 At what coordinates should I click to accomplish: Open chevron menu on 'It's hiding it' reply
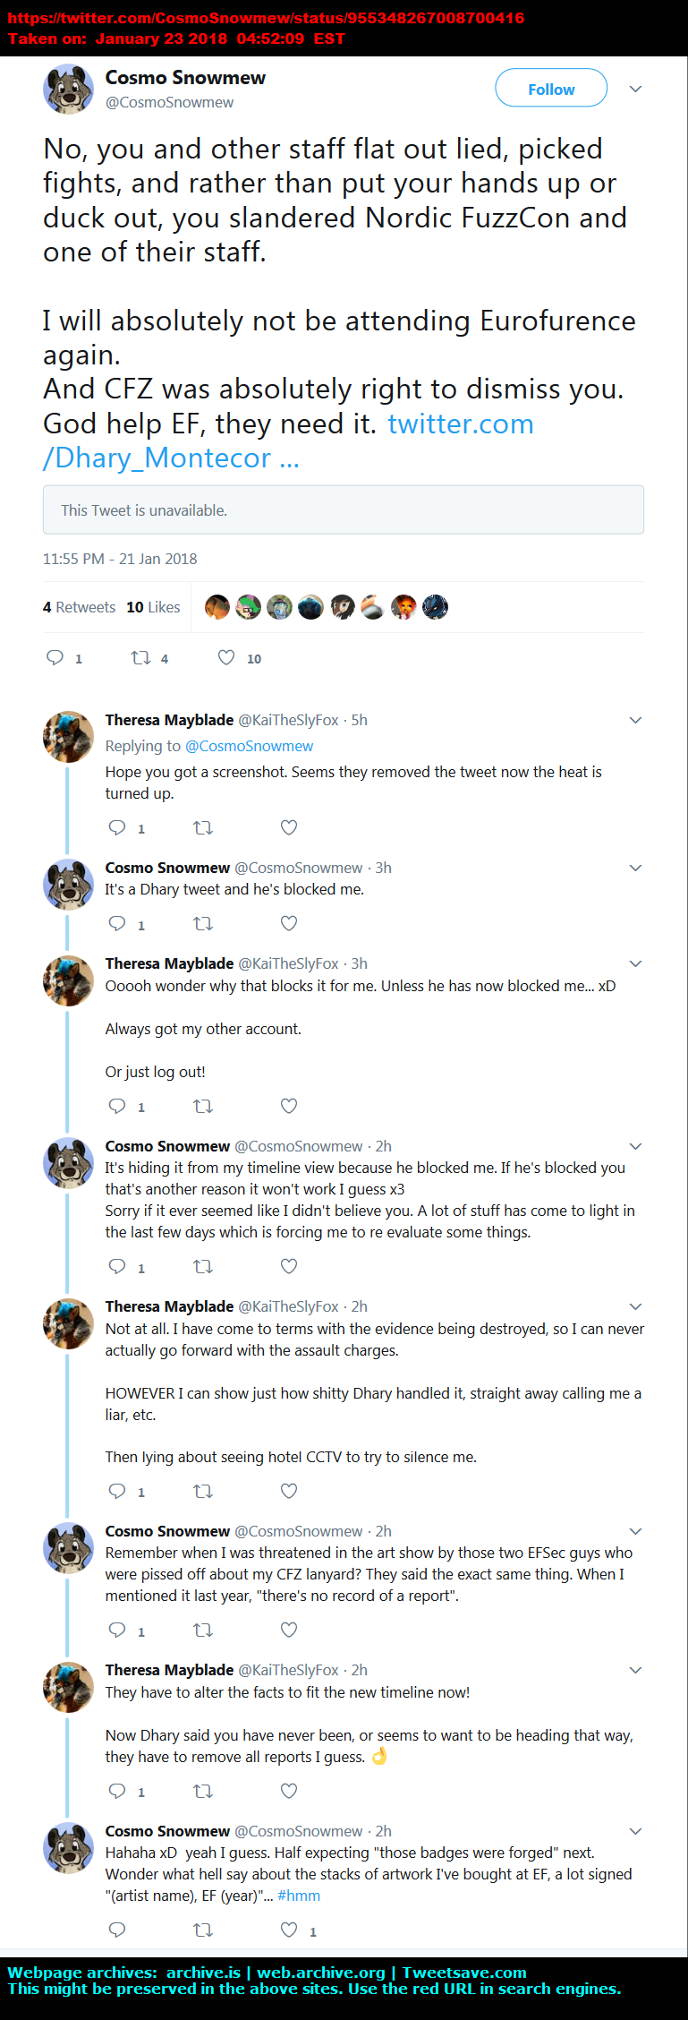click(x=635, y=1146)
